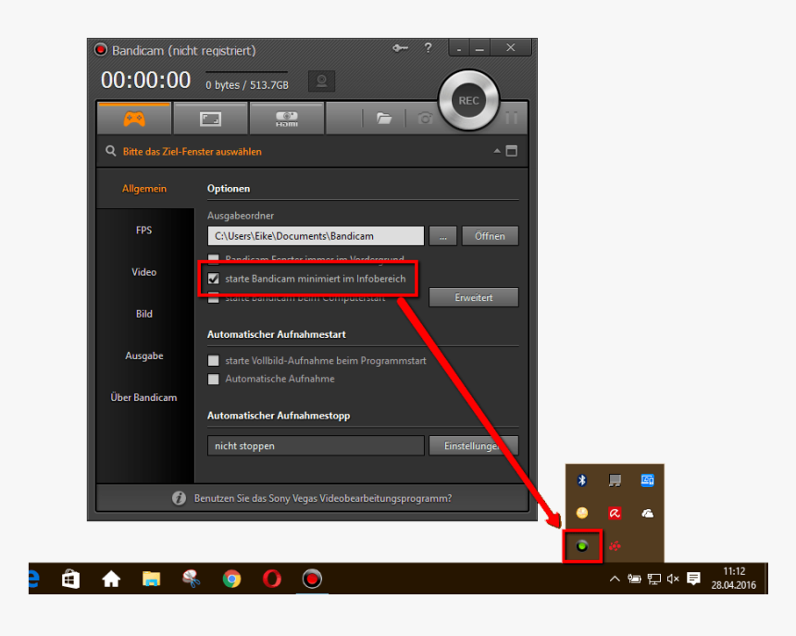Viewport: 796px width, 636px height.
Task: Open registration via the key icon
Action: (400, 48)
